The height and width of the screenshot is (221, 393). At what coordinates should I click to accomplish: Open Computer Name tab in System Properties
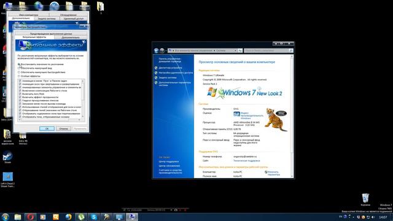(29, 15)
